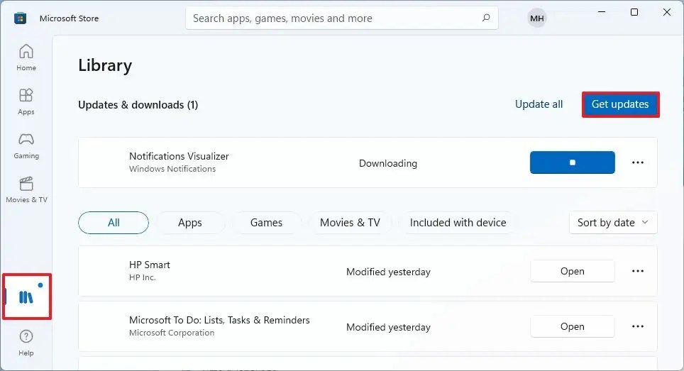
Task: Focus the Search apps, games, movies field
Action: tap(341, 18)
